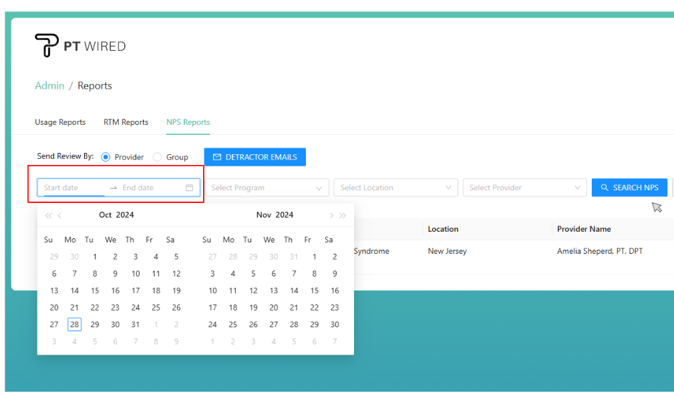Click the Start date input field
The image size is (674, 402).
pos(72,188)
